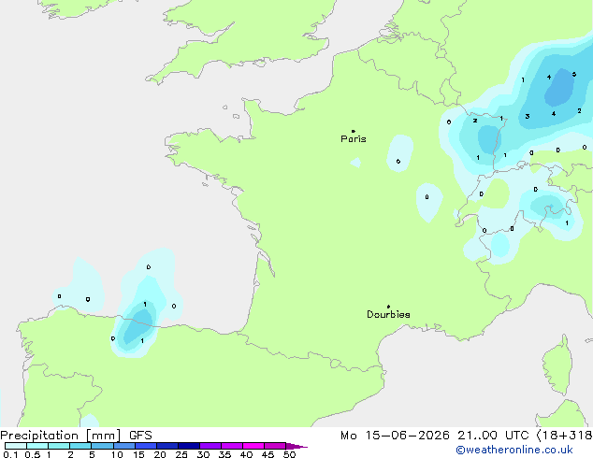
Task: Click the 10–15 mm legend color swatch
Action: [123, 446]
